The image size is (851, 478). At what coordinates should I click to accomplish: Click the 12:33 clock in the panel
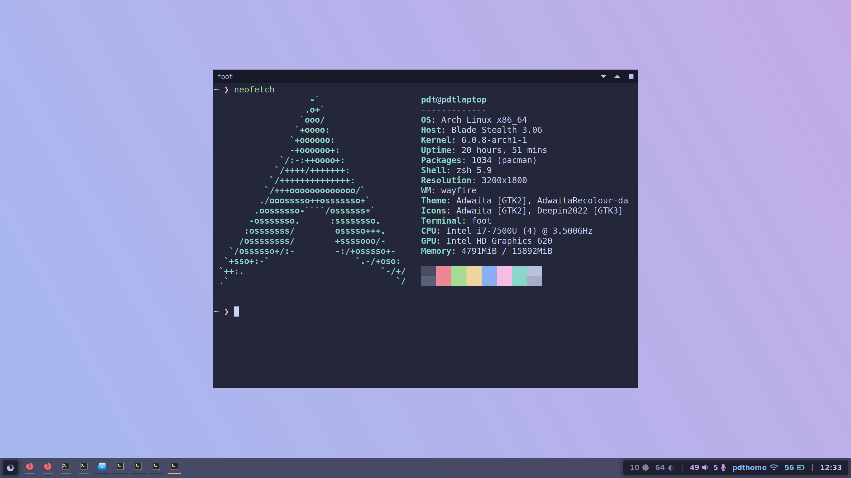click(x=831, y=467)
